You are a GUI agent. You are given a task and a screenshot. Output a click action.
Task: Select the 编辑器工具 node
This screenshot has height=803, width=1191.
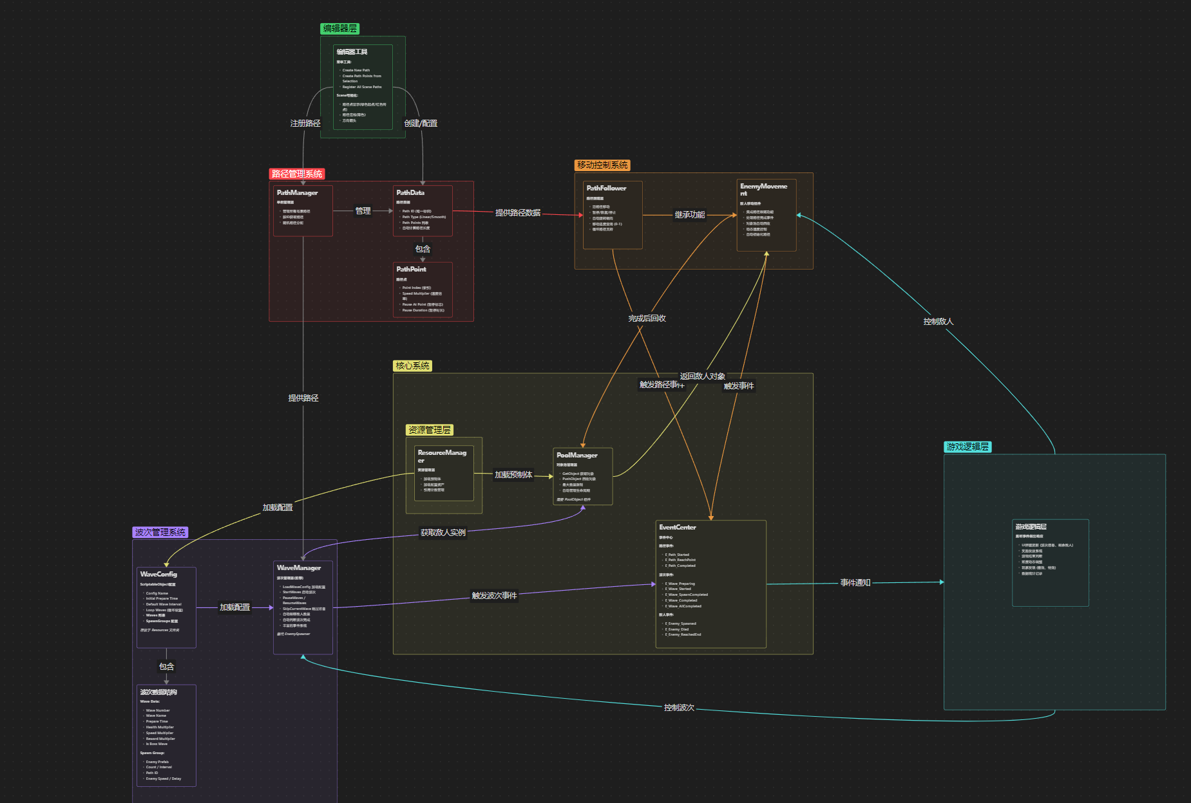[363, 87]
